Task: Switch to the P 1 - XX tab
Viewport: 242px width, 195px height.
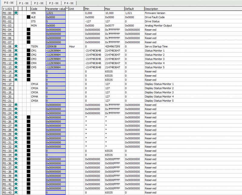Action: click(x=23, y=3)
